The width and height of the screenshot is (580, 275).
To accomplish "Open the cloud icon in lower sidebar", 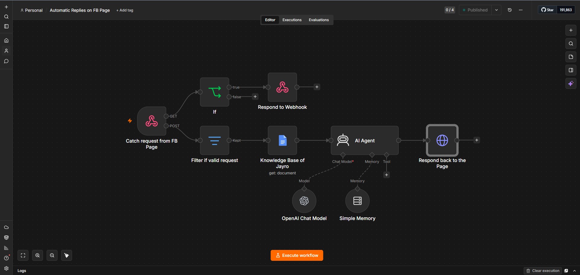I will (x=6, y=227).
